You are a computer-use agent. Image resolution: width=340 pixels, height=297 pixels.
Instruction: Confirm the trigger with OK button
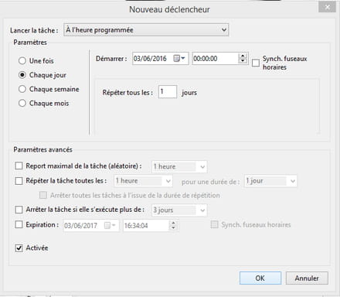[260, 278]
